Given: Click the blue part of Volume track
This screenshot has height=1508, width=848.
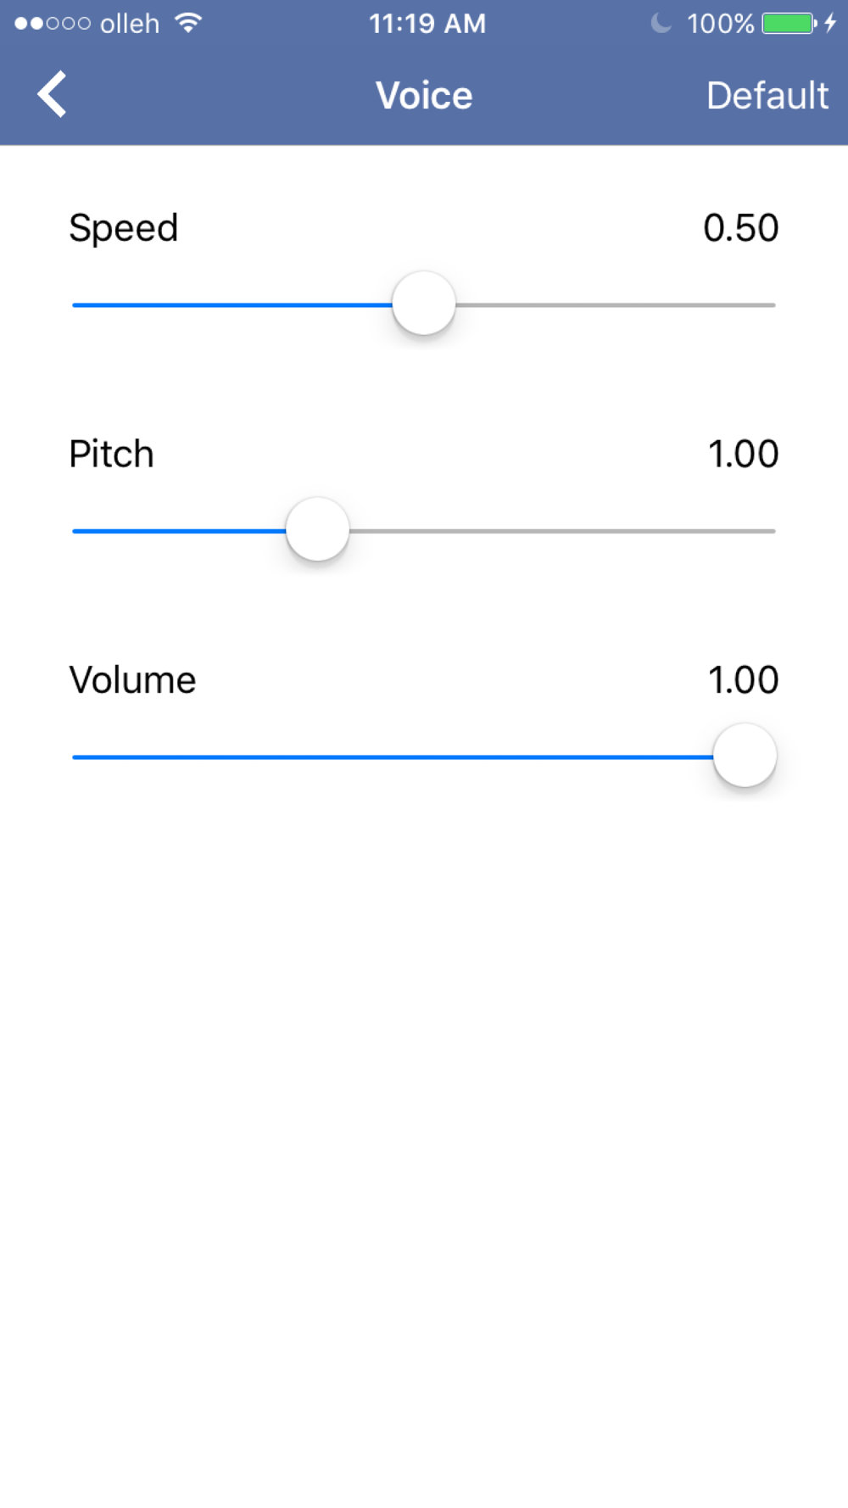Looking at the screenshot, I should (390, 757).
